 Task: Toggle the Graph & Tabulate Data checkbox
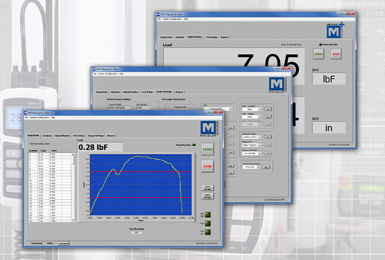click(279, 44)
